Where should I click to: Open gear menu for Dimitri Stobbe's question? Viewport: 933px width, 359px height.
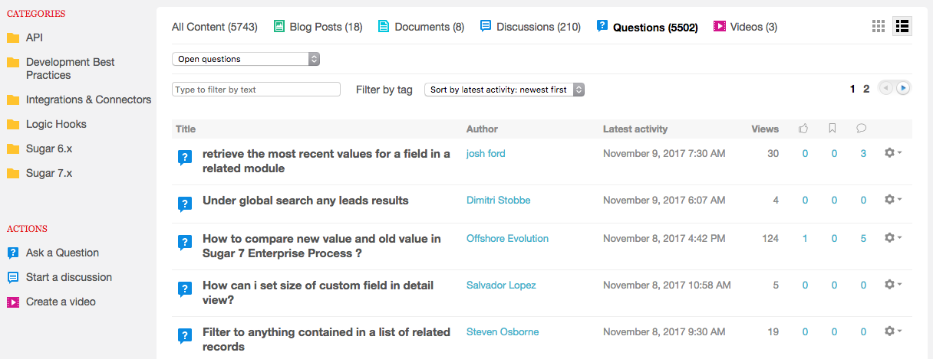click(x=892, y=200)
